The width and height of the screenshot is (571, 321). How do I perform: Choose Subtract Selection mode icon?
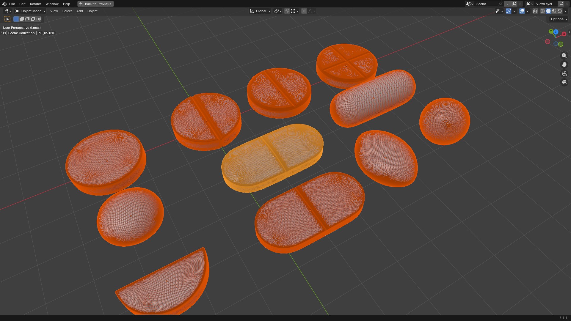pos(27,19)
